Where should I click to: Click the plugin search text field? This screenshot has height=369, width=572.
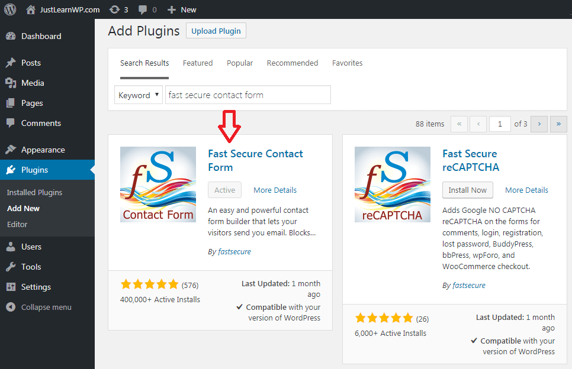pyautogui.click(x=248, y=95)
